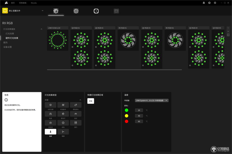Screen dimensions: 232x154
Task: Expand the 默认 配置文件 profile dropdown
Action: (x=42, y=11)
